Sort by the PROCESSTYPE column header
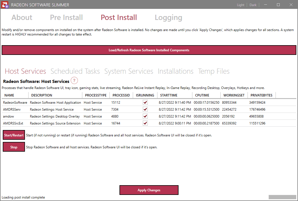 [96, 95]
